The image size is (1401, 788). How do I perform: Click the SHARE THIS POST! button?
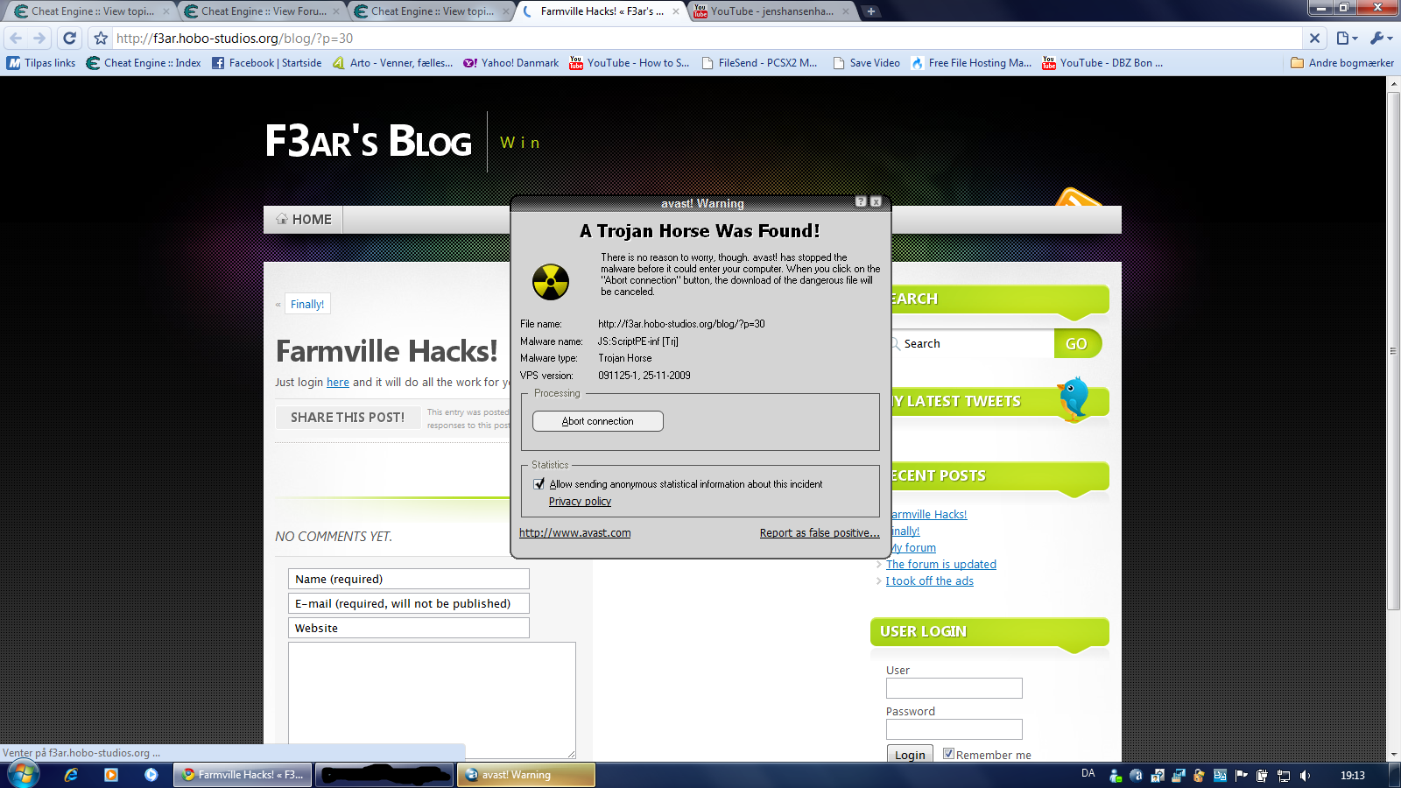(x=348, y=418)
